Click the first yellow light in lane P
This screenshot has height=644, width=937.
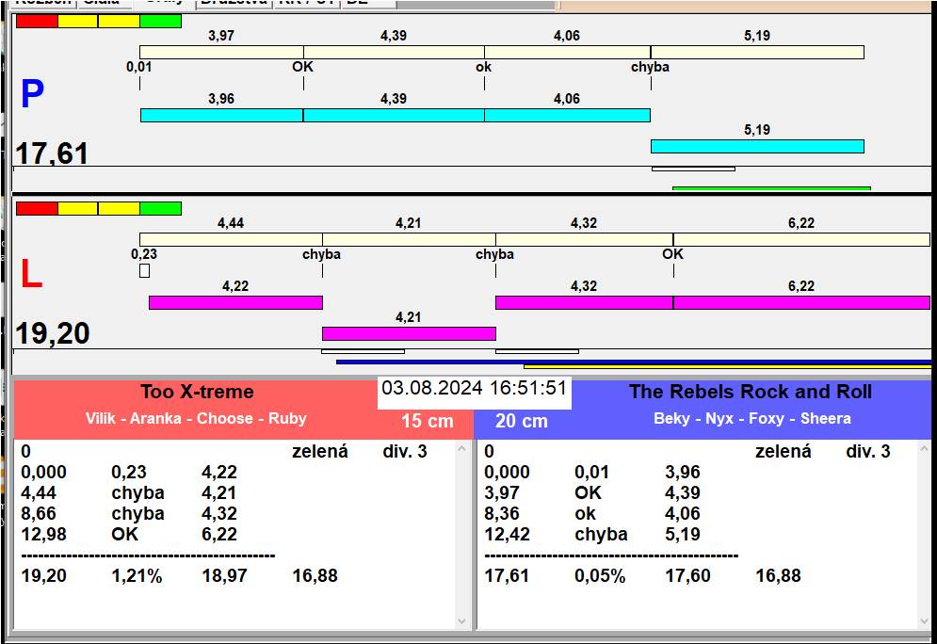[77, 22]
